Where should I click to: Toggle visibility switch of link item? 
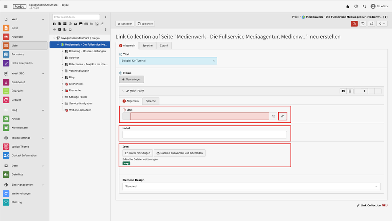[x=343, y=91]
